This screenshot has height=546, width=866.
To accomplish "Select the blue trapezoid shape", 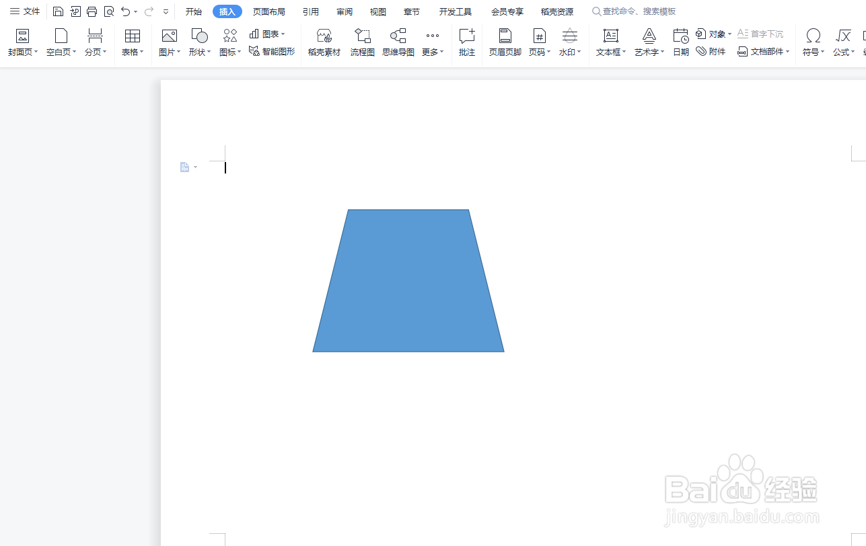I will (408, 280).
